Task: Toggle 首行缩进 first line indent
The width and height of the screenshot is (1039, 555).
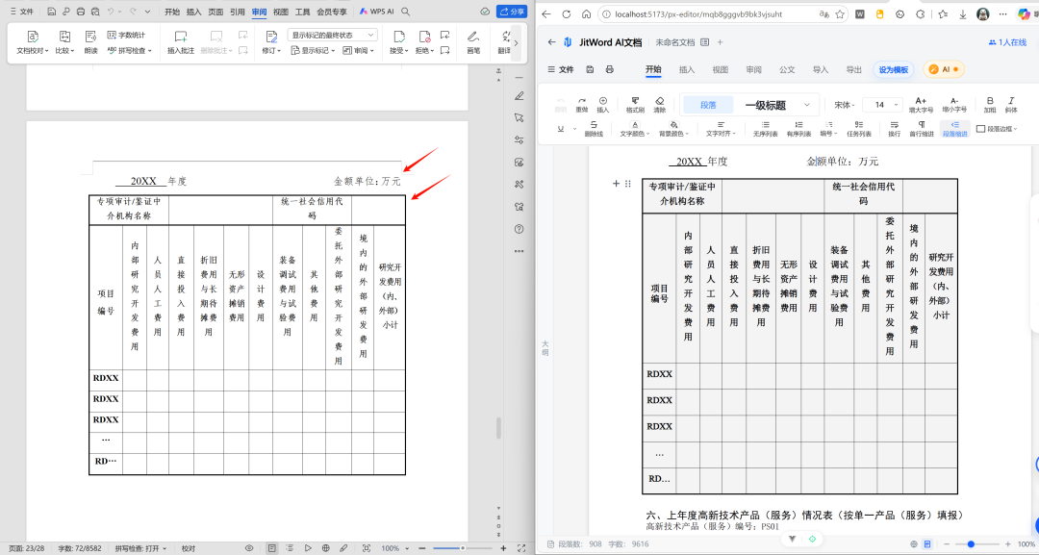Action: [922, 129]
